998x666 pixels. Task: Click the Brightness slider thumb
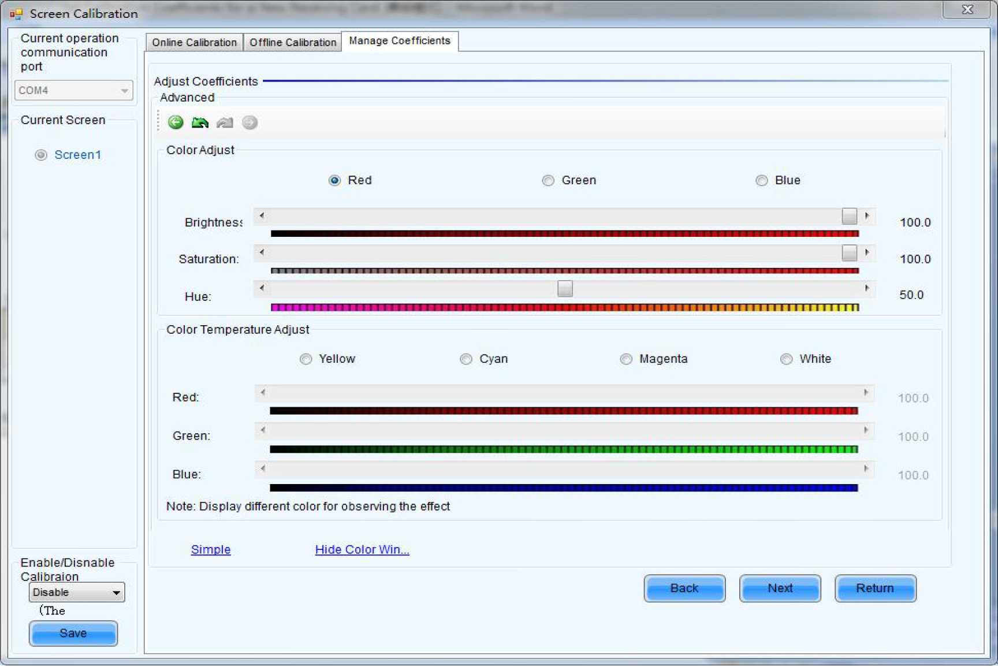point(849,216)
